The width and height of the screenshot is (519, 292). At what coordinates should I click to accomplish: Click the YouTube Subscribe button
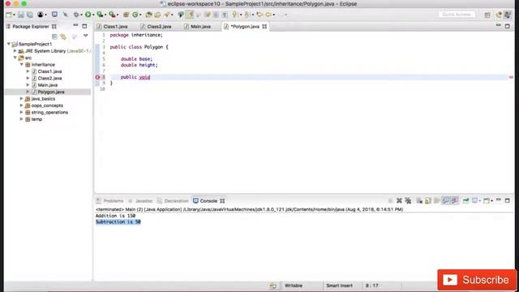point(477,280)
